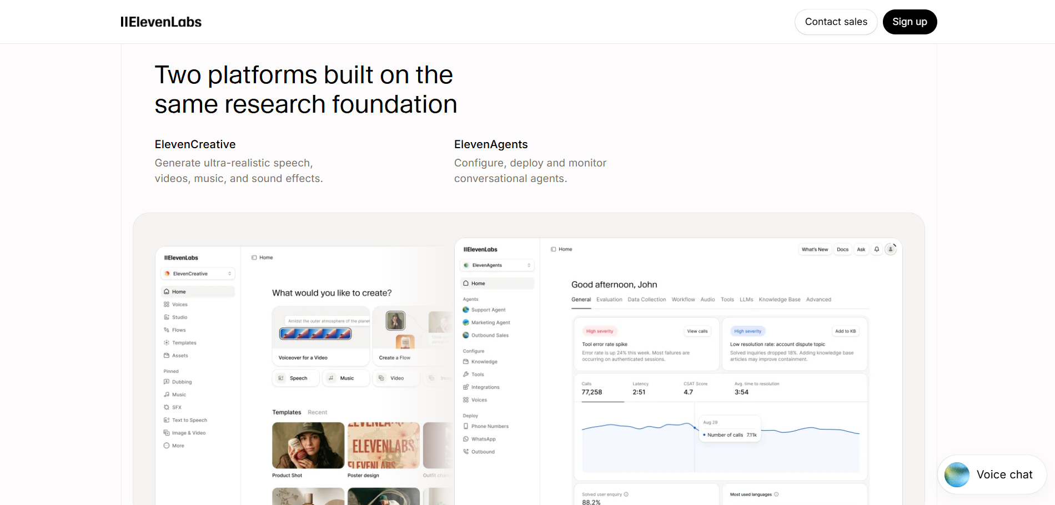1055x505 pixels.
Task: Select the Calls 77,258 metric
Action: pyautogui.click(x=592, y=388)
